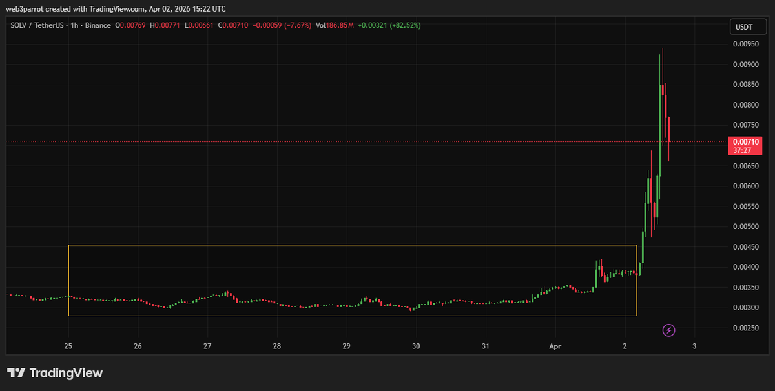This screenshot has height=391, width=775.
Task: Click the 0.00900 price axis label
Action: point(747,64)
